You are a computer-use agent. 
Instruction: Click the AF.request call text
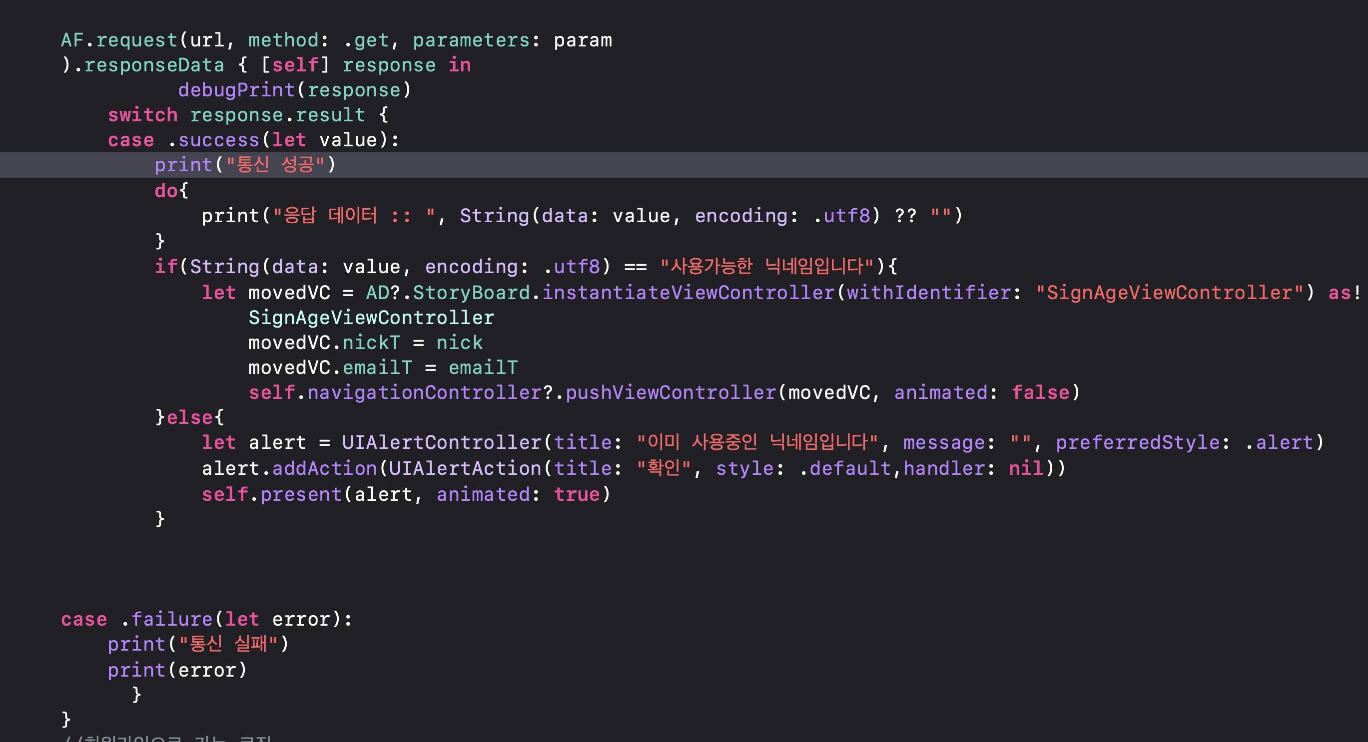pos(119,40)
